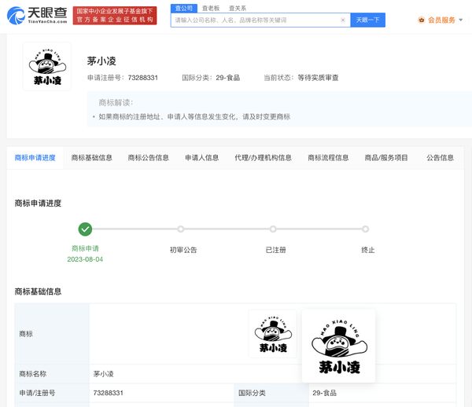The image size is (472, 407).
Task: Open the 商标基础信息 tab
Action: (x=92, y=158)
